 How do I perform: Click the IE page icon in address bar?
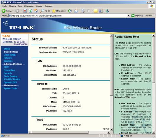pyautogui.click(x=10, y=16)
